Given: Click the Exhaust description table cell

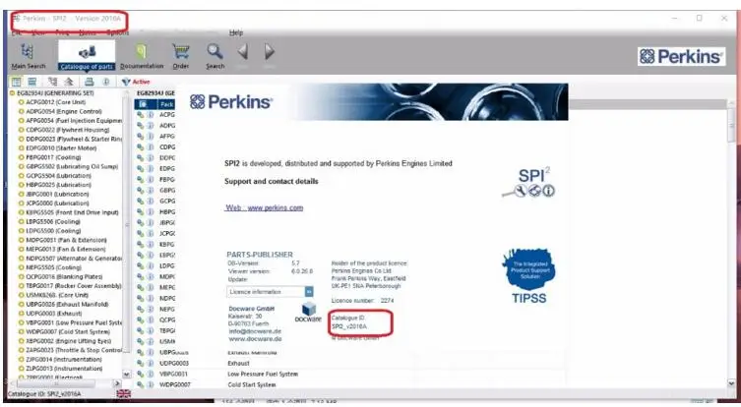Looking at the screenshot, I should [238, 363].
